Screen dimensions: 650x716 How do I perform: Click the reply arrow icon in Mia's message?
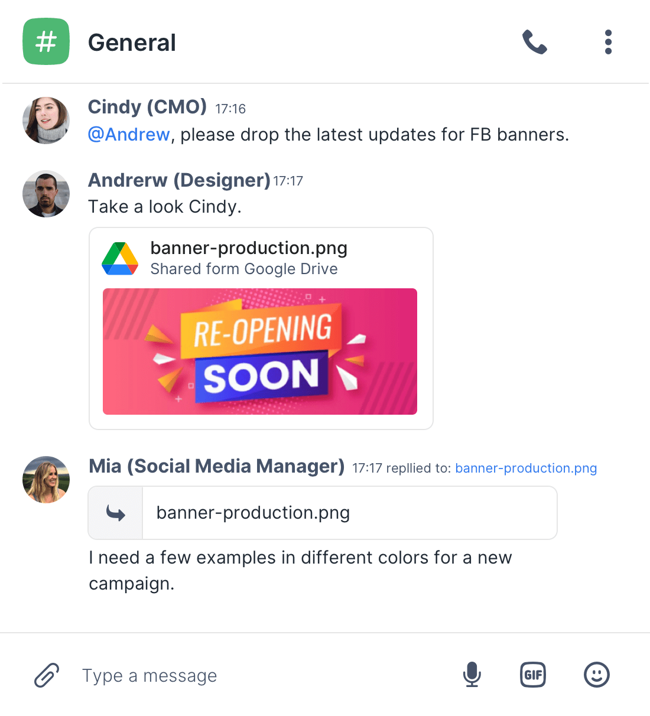pos(116,513)
